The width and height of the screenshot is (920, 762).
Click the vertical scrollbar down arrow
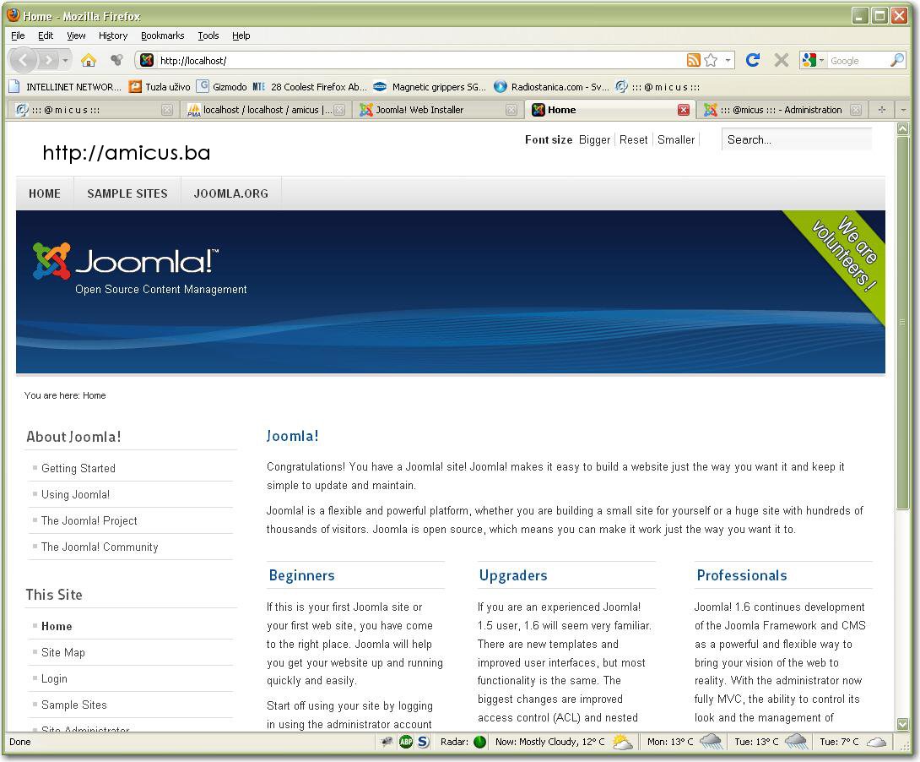click(903, 725)
